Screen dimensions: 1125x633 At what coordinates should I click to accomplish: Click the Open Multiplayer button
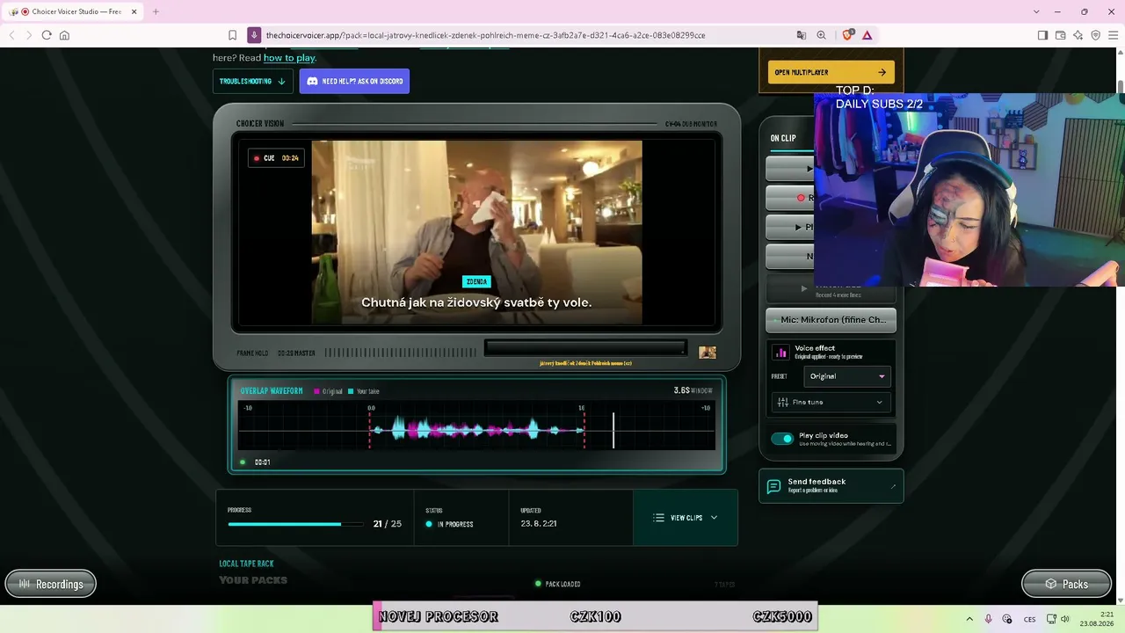click(x=831, y=72)
